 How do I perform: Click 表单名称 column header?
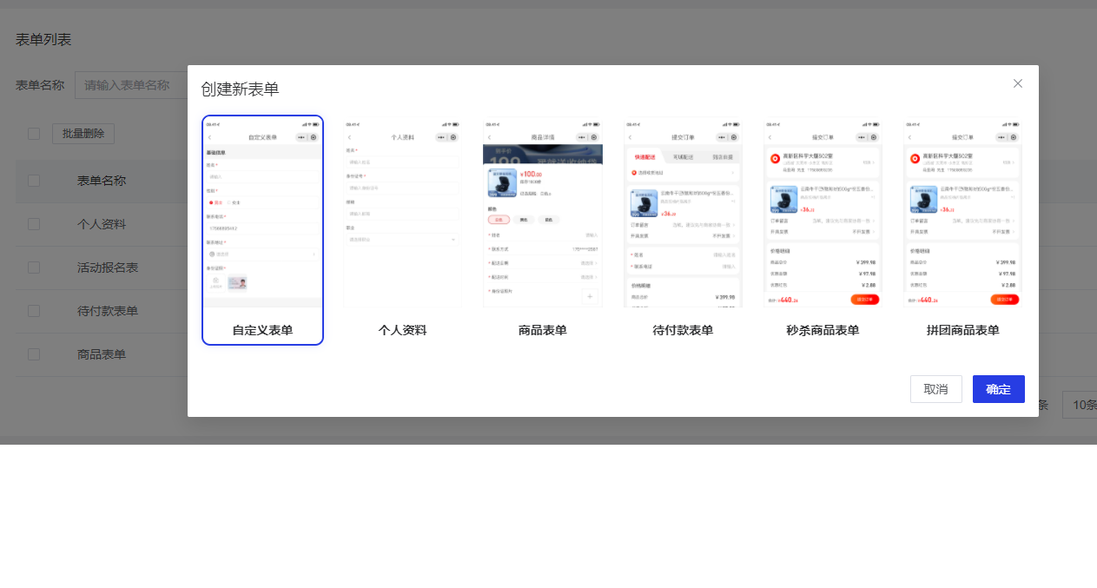(x=102, y=181)
